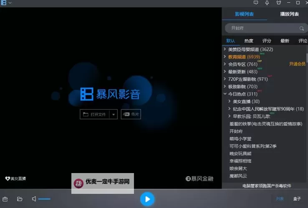Collapse the 今日热点 (311) category
This screenshot has height=208, width=308.
pyautogui.click(x=225, y=94)
